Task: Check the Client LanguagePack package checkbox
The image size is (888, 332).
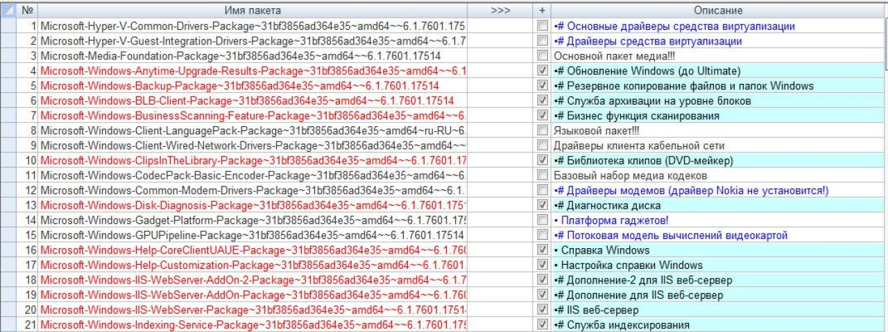Action: pyautogui.click(x=543, y=130)
